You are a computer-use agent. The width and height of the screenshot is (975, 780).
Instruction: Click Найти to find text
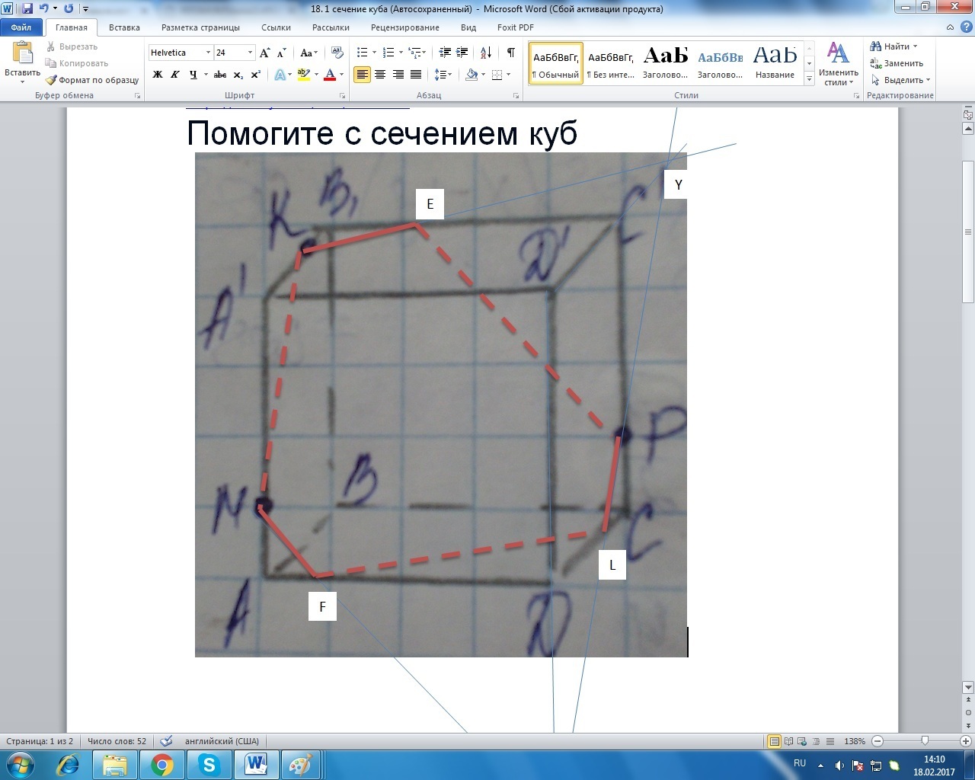[x=894, y=46]
